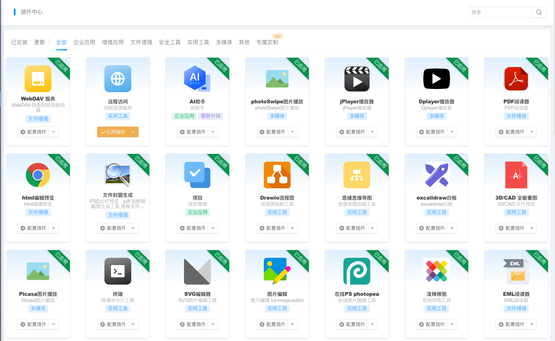Image resolution: width=555 pixels, height=341 pixels.
Task: Open the 实用工具 tab
Action: [198, 42]
